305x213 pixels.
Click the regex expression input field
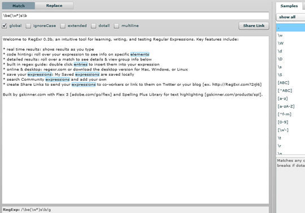point(136,16)
